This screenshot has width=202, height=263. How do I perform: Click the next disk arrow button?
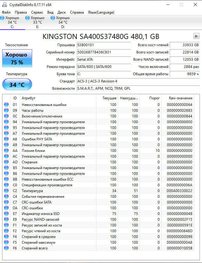click(x=196, y=36)
